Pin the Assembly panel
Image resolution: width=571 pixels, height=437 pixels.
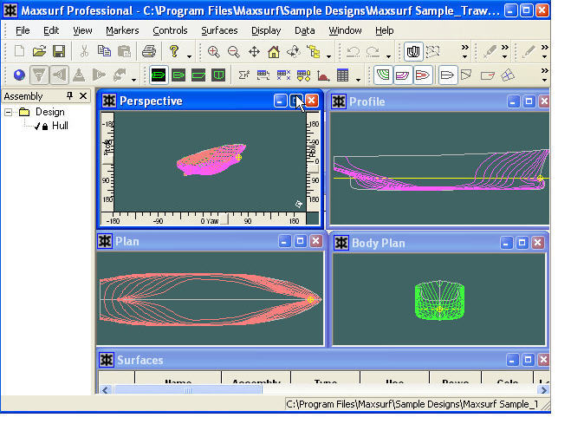tap(70, 96)
